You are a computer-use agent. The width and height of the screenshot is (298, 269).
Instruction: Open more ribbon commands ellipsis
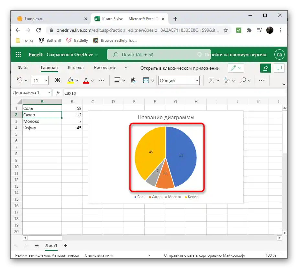pos(261,80)
